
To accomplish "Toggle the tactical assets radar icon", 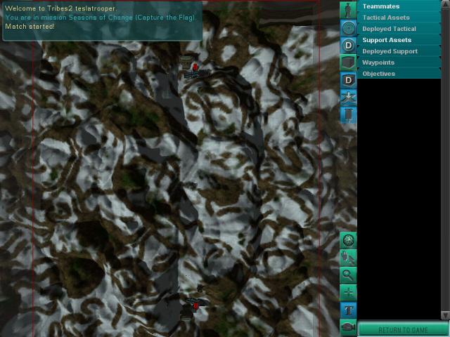I will (348, 27).
